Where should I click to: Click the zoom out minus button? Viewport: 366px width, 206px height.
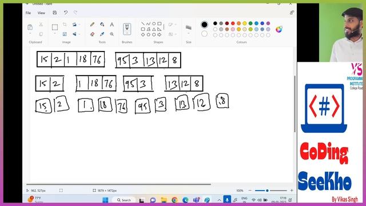(x=250, y=191)
